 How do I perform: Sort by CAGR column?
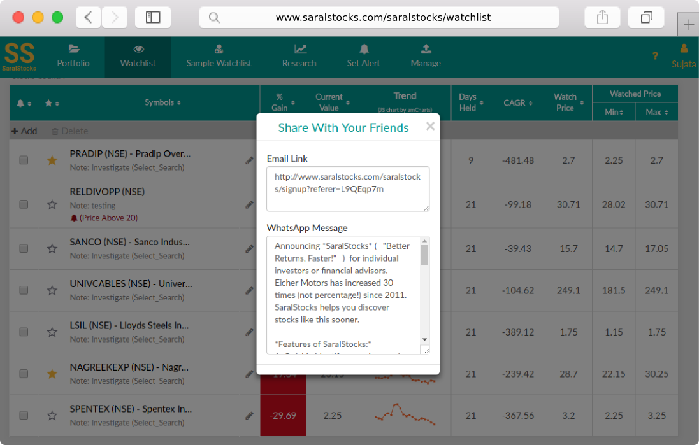point(518,103)
